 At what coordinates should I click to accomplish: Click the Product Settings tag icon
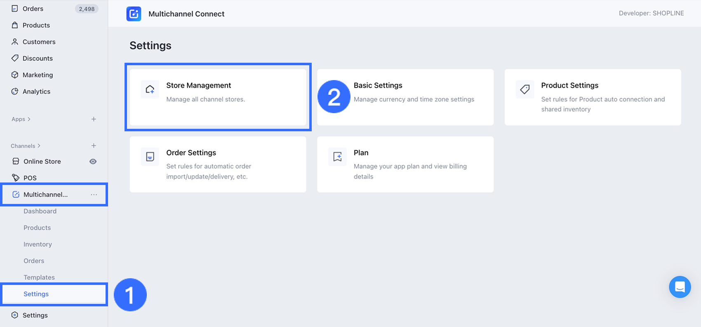(x=525, y=89)
